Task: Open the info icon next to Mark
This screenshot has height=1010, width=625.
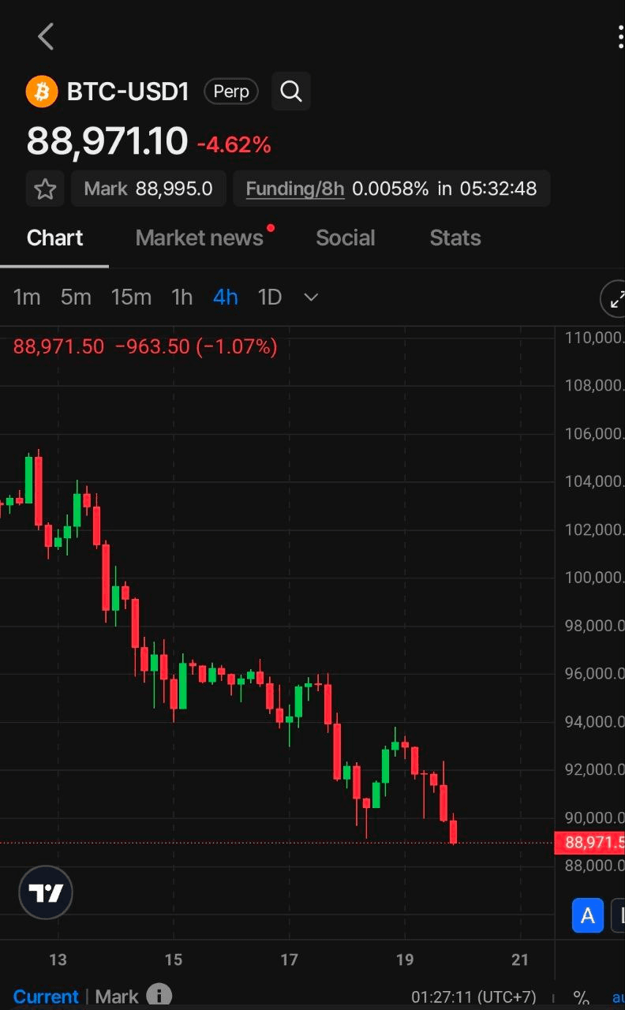Action: [159, 996]
